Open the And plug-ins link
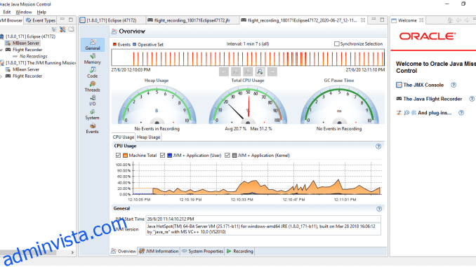 coord(435,113)
